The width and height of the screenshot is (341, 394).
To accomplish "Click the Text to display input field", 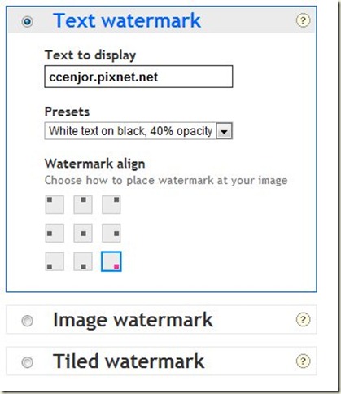I will click(x=138, y=77).
